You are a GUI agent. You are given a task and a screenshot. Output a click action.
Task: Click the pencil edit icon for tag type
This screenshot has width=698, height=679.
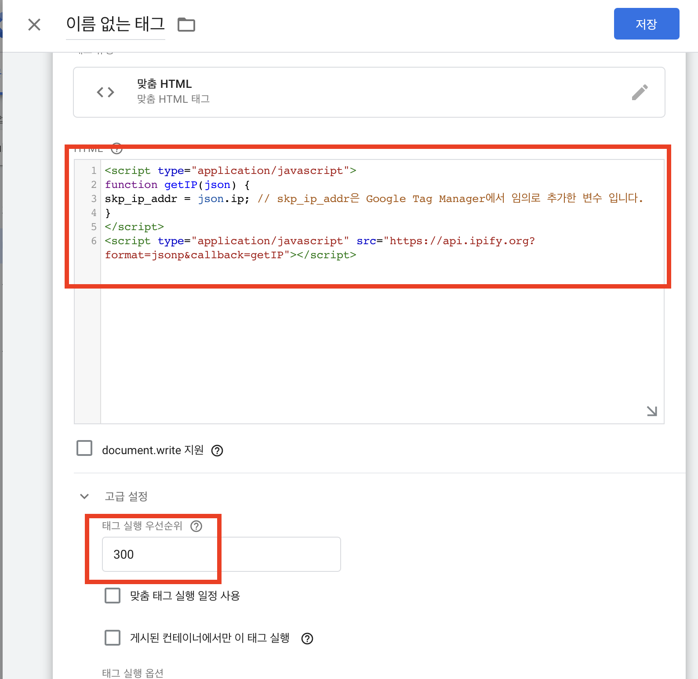click(640, 92)
